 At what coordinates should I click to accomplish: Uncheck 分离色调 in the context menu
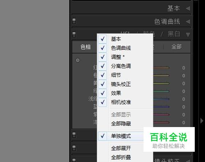pyautogui.click(x=125, y=66)
